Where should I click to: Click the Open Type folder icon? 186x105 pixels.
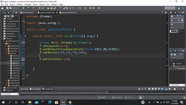tap(48, 8)
